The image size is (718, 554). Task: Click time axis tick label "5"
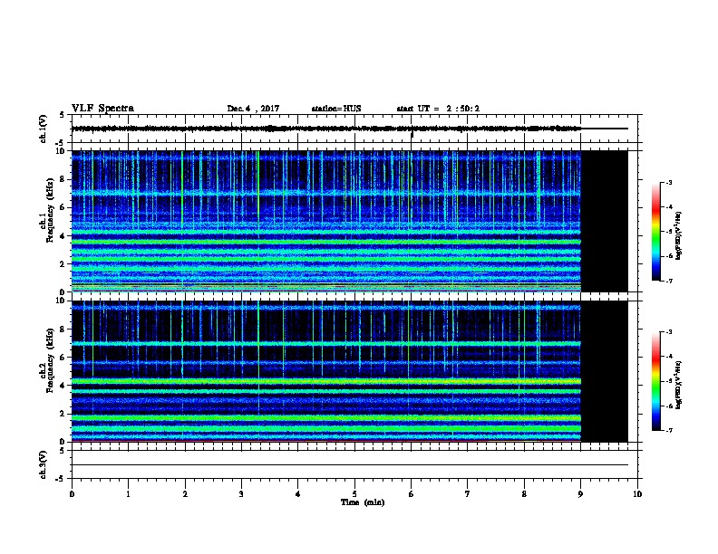coord(354,494)
